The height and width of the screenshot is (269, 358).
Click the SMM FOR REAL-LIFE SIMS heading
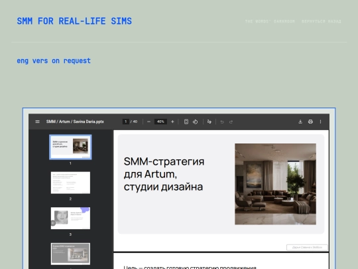pos(74,21)
